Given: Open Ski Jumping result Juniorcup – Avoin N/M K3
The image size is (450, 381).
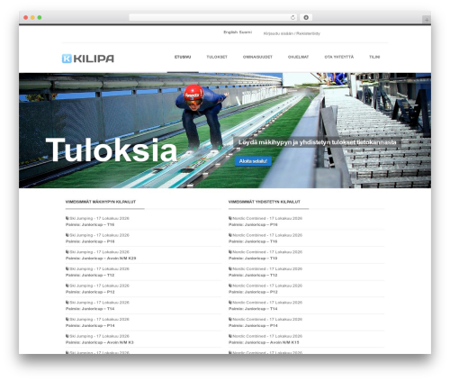Looking at the screenshot, I should tap(100, 342).
